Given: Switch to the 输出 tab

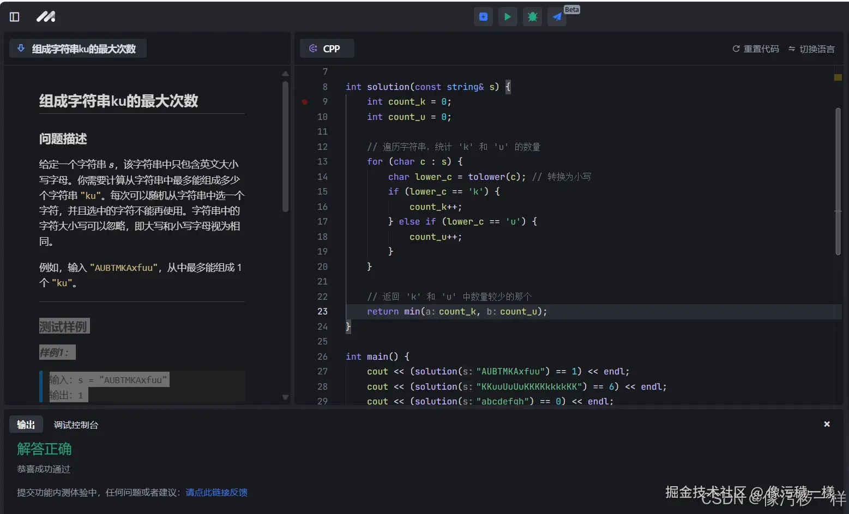Looking at the screenshot, I should pyautogui.click(x=26, y=425).
